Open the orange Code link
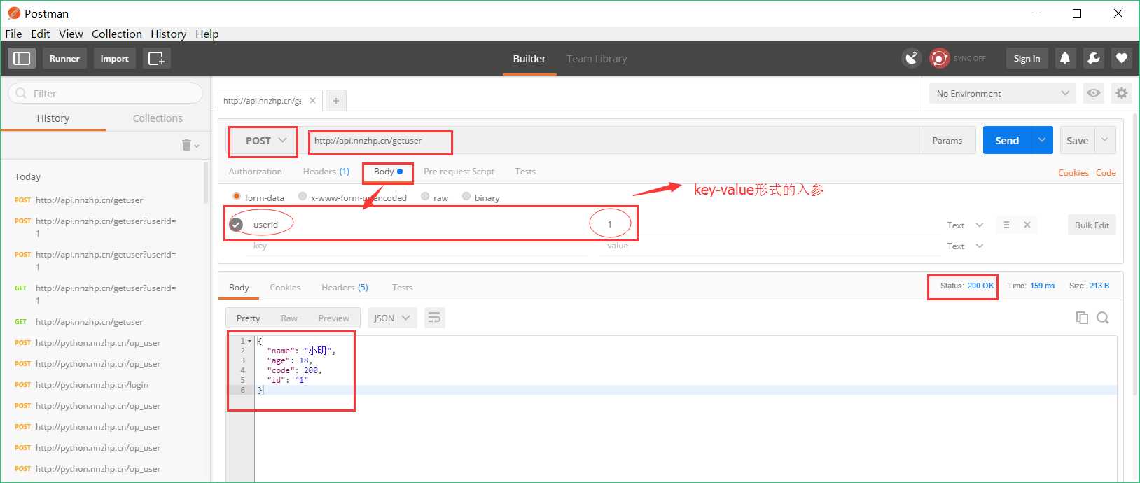1140x483 pixels. click(1106, 172)
